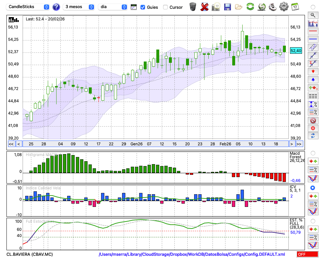Open the CandleSticks chart type dropdown
This screenshot has height=259, width=323.
(x=28, y=7)
